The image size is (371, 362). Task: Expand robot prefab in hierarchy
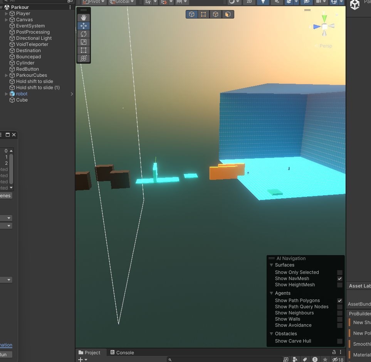tap(7, 94)
